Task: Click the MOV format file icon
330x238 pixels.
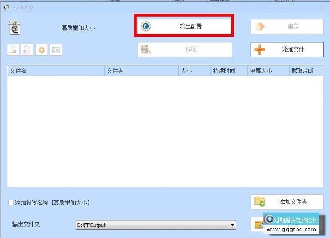Action: [x=14, y=28]
